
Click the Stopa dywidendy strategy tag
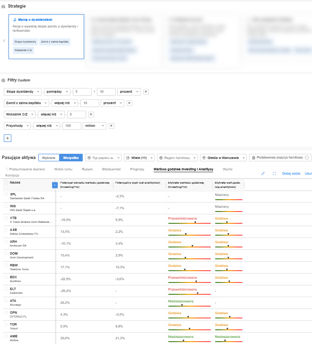coord(25,42)
